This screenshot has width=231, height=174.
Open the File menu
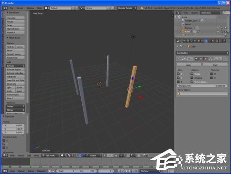(12, 8)
